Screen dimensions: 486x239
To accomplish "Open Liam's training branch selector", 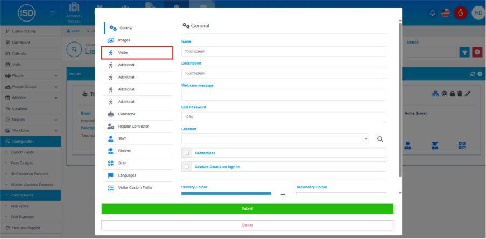I will [30, 31].
